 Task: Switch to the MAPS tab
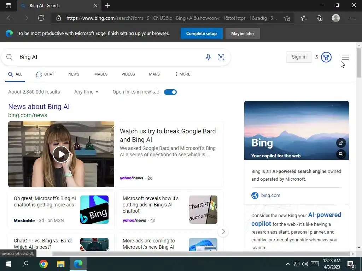tap(154, 74)
